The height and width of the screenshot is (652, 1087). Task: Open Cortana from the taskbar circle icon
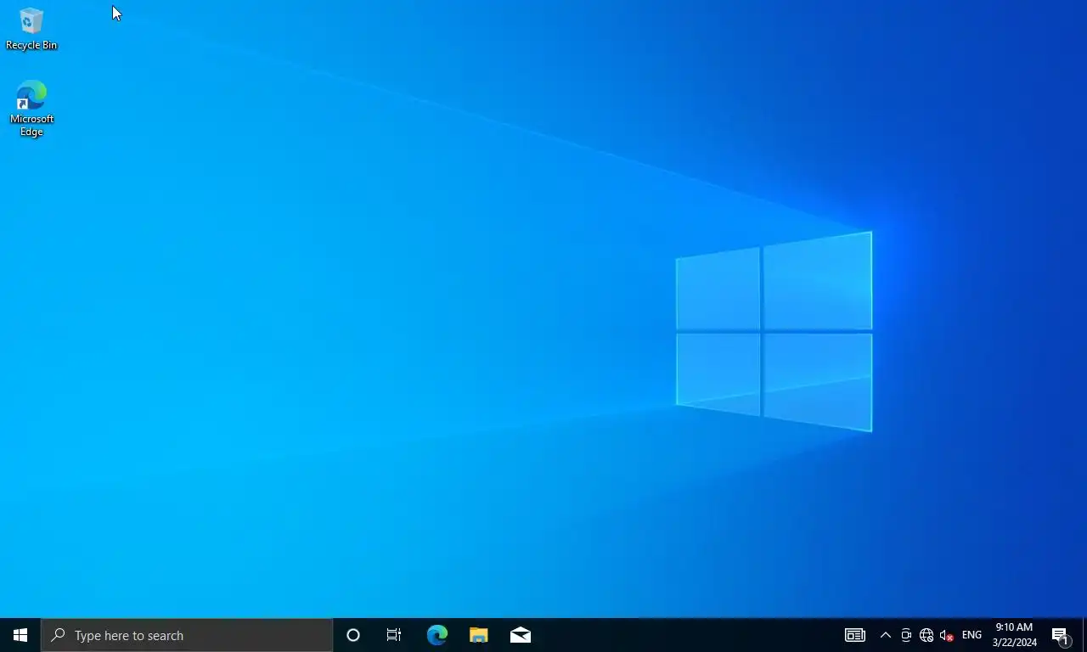pos(353,635)
